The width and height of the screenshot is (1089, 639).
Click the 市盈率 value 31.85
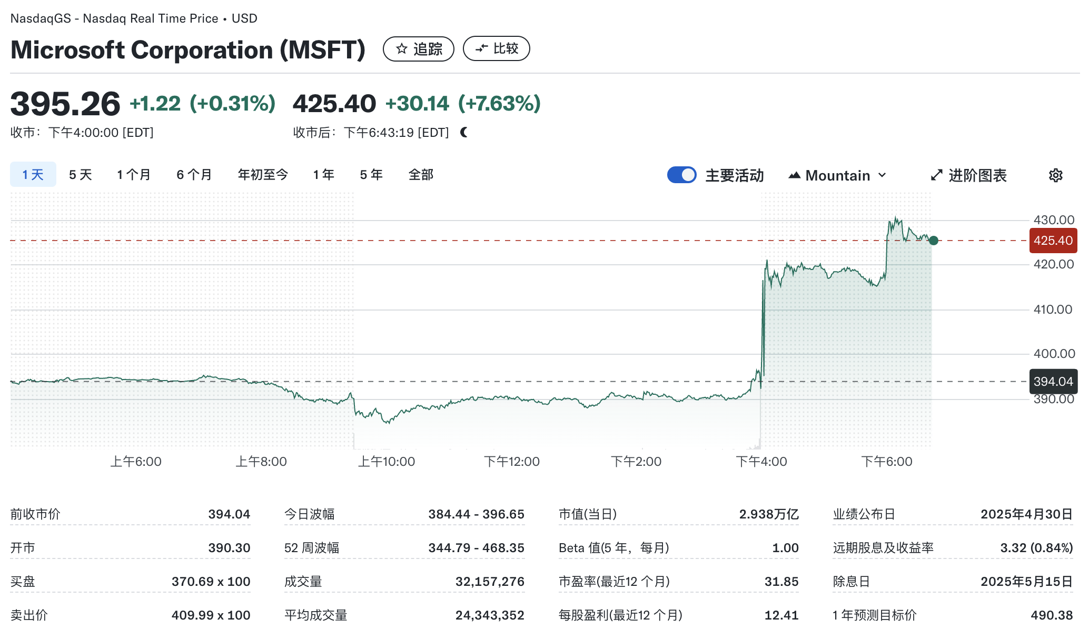pos(781,582)
